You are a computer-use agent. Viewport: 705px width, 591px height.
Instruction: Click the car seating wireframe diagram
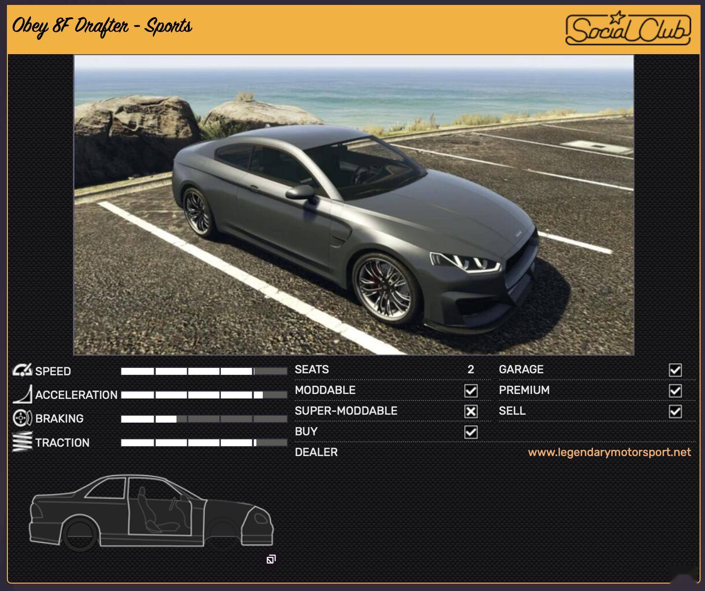[x=152, y=513]
